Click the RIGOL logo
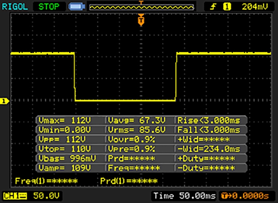This screenshot has width=278, height=203. pos(15,7)
